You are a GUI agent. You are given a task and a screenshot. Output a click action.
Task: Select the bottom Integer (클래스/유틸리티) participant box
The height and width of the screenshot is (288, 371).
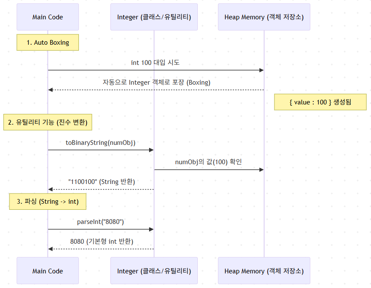click(x=154, y=271)
